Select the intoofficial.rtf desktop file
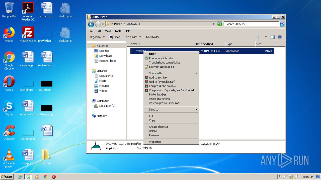Viewport: 321px width, 180px height. click(x=28, y=108)
